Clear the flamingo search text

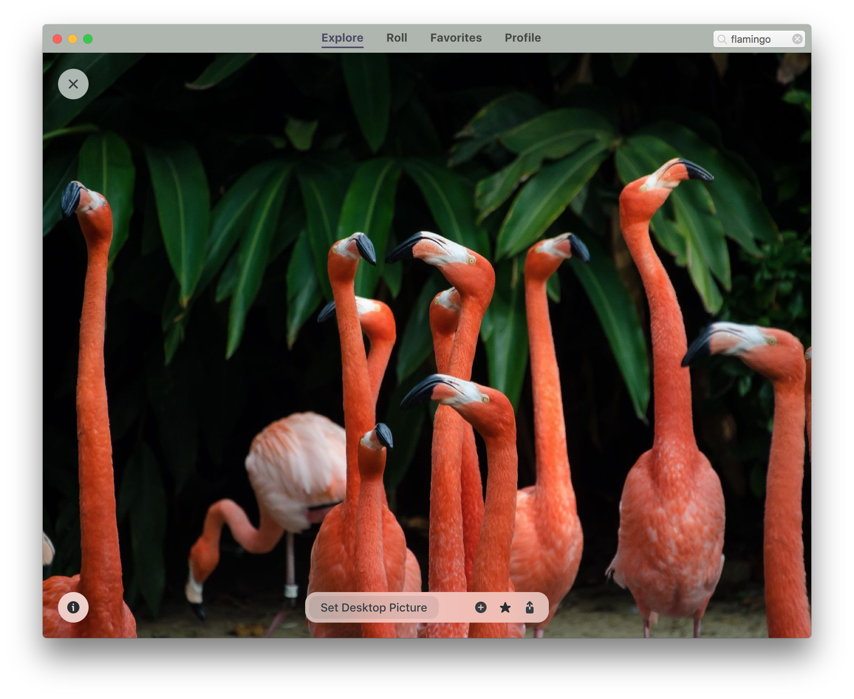click(797, 39)
